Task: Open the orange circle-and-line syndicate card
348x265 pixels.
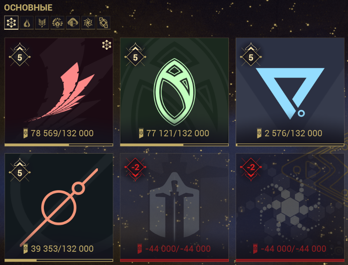Action: click(x=59, y=207)
